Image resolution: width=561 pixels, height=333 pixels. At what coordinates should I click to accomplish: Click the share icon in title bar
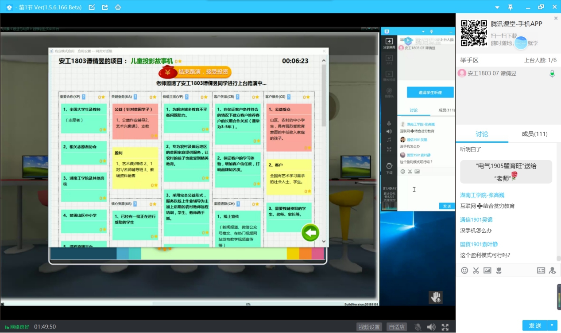pos(104,7)
